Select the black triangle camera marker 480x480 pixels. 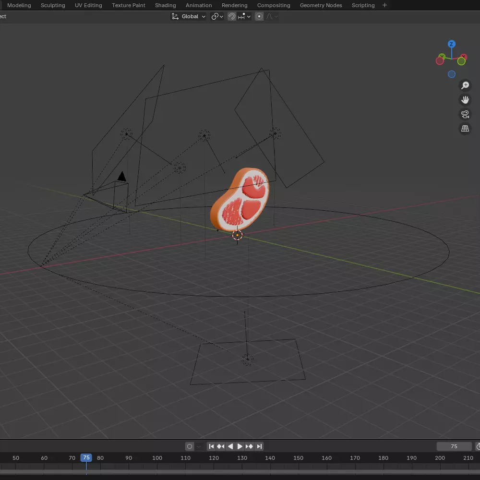(x=122, y=176)
